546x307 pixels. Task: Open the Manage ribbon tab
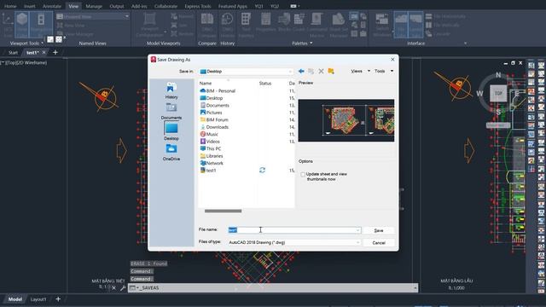point(94,6)
